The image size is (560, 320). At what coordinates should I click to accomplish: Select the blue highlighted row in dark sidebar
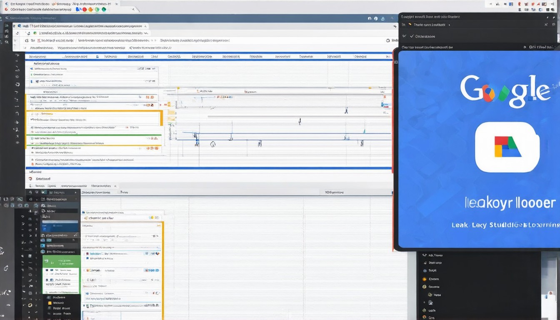(x=60, y=226)
